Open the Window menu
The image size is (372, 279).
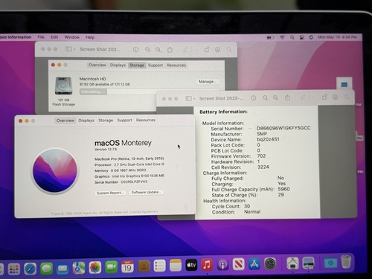point(71,37)
